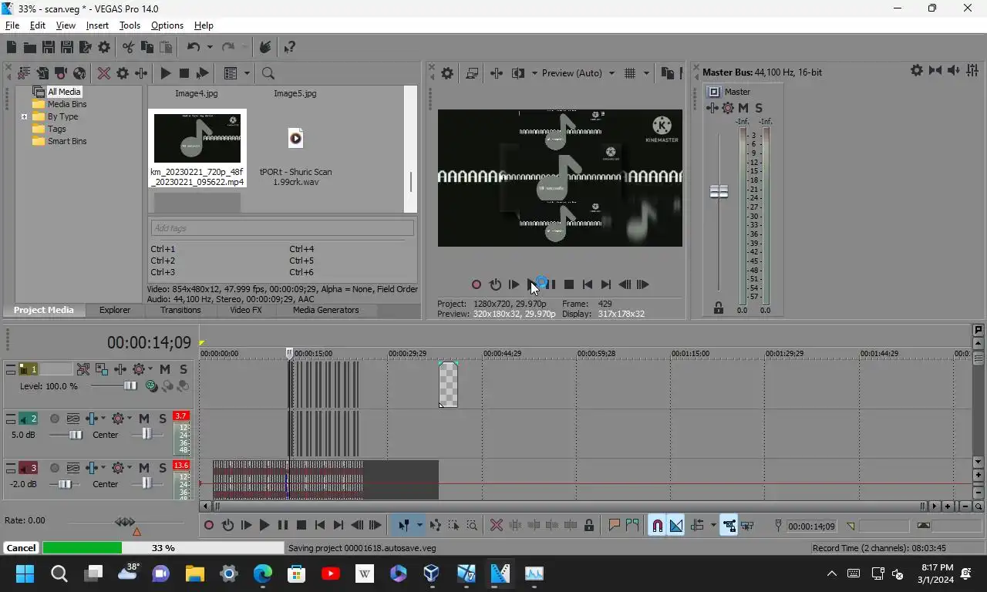The width and height of the screenshot is (987, 592).
Task: Open Options menu
Action: tap(167, 25)
